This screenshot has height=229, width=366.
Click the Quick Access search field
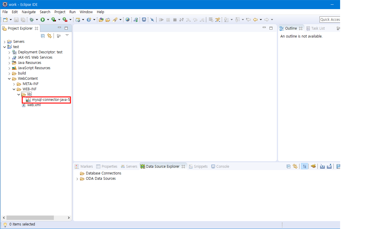point(330,19)
